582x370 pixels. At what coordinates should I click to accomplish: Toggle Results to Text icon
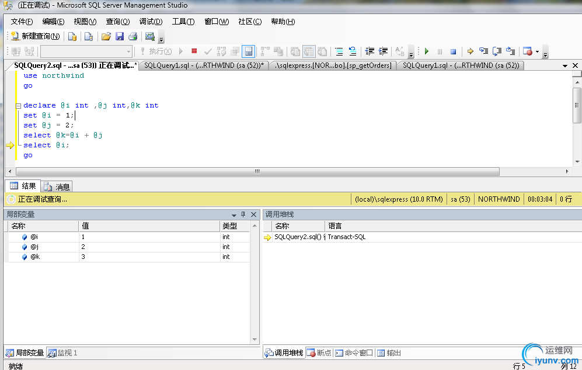point(295,51)
